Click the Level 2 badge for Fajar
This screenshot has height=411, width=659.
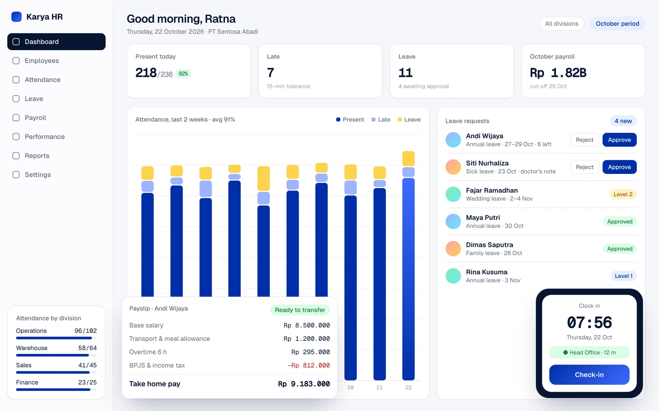click(623, 194)
